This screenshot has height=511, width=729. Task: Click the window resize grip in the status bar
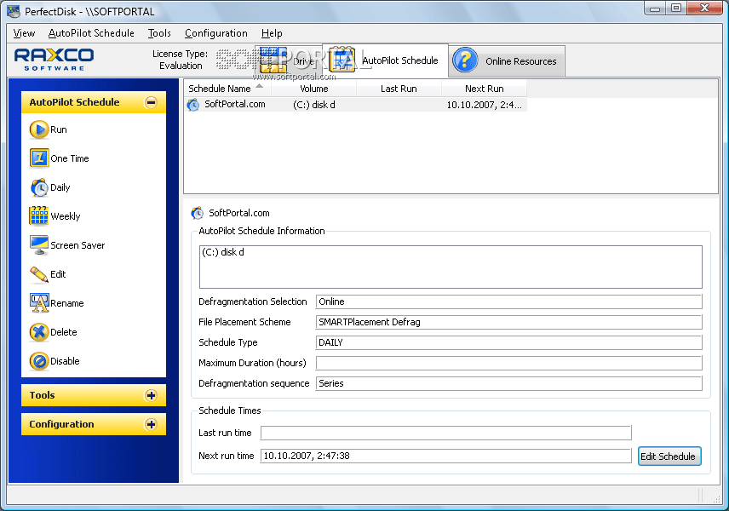(x=716, y=498)
